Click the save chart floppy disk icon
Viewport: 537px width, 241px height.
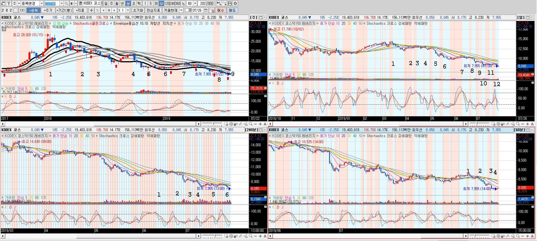pyautogui.click(x=230, y=3)
